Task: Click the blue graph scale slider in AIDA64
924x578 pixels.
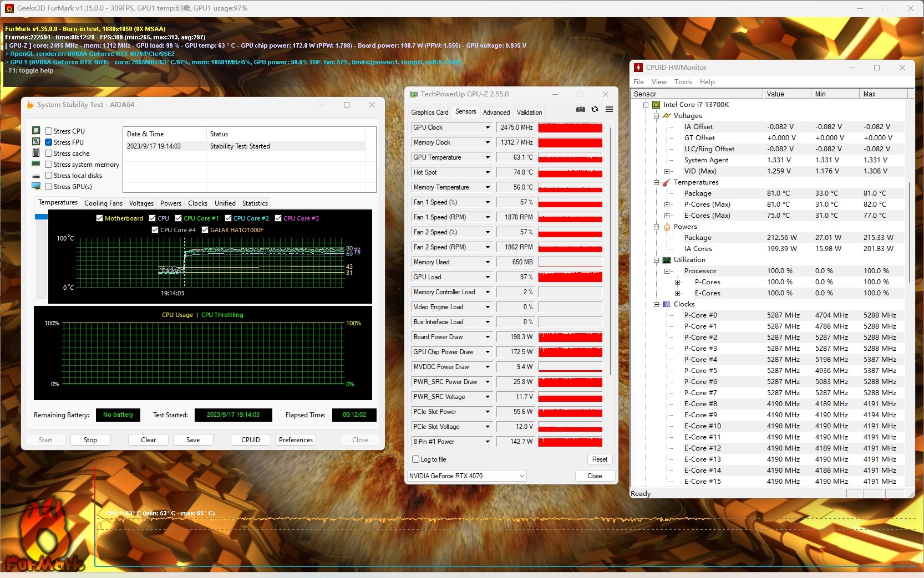Action: (41, 217)
